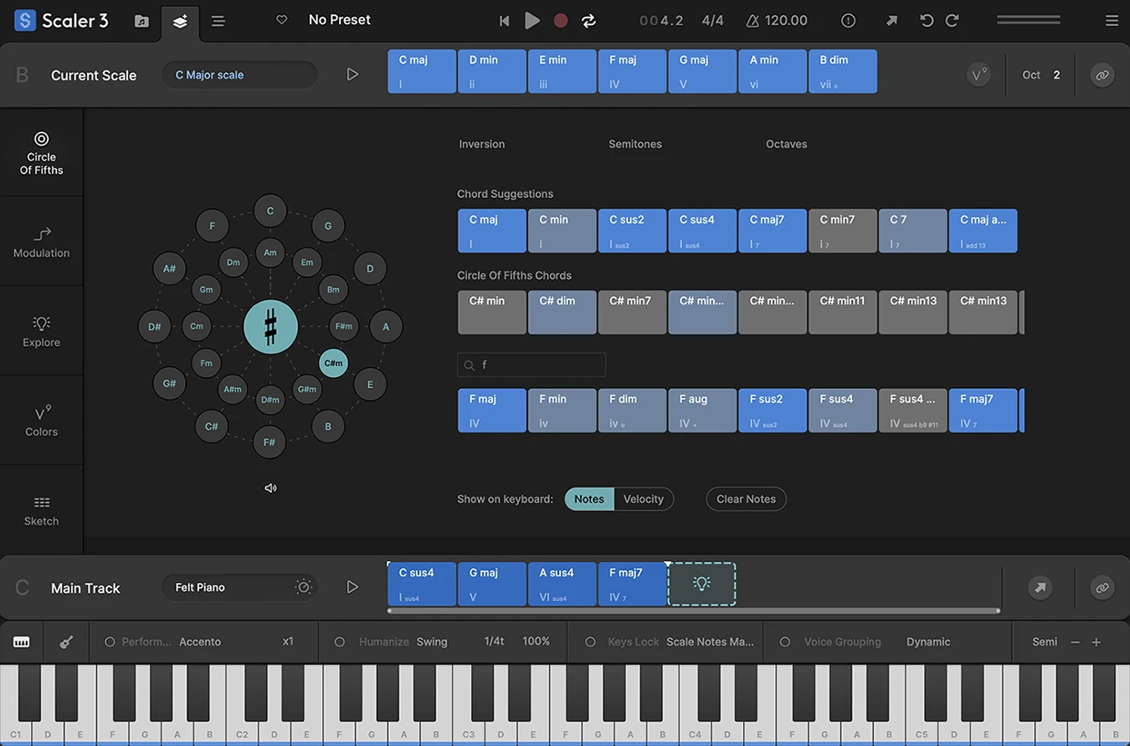Open the alert info icon
Viewport: 1130px width, 746px height.
[x=848, y=21]
